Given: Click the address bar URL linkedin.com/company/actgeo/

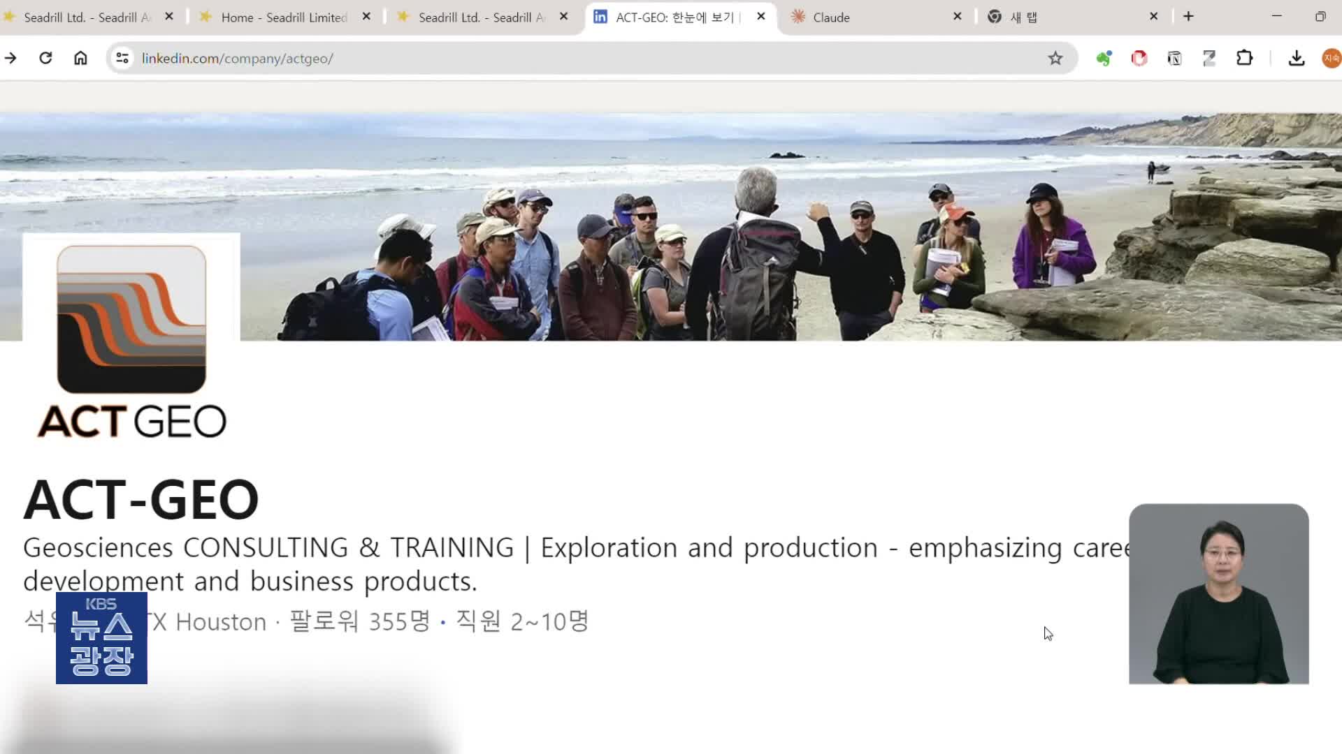Looking at the screenshot, I should coord(238,59).
